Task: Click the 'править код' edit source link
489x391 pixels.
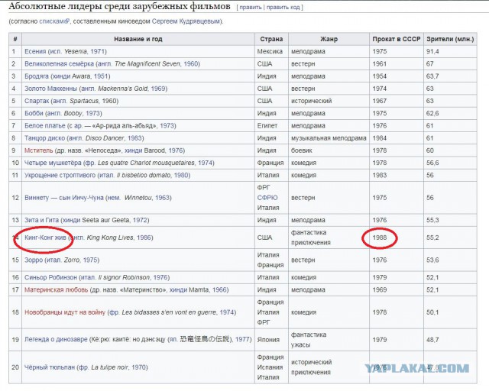Action: pos(283,7)
